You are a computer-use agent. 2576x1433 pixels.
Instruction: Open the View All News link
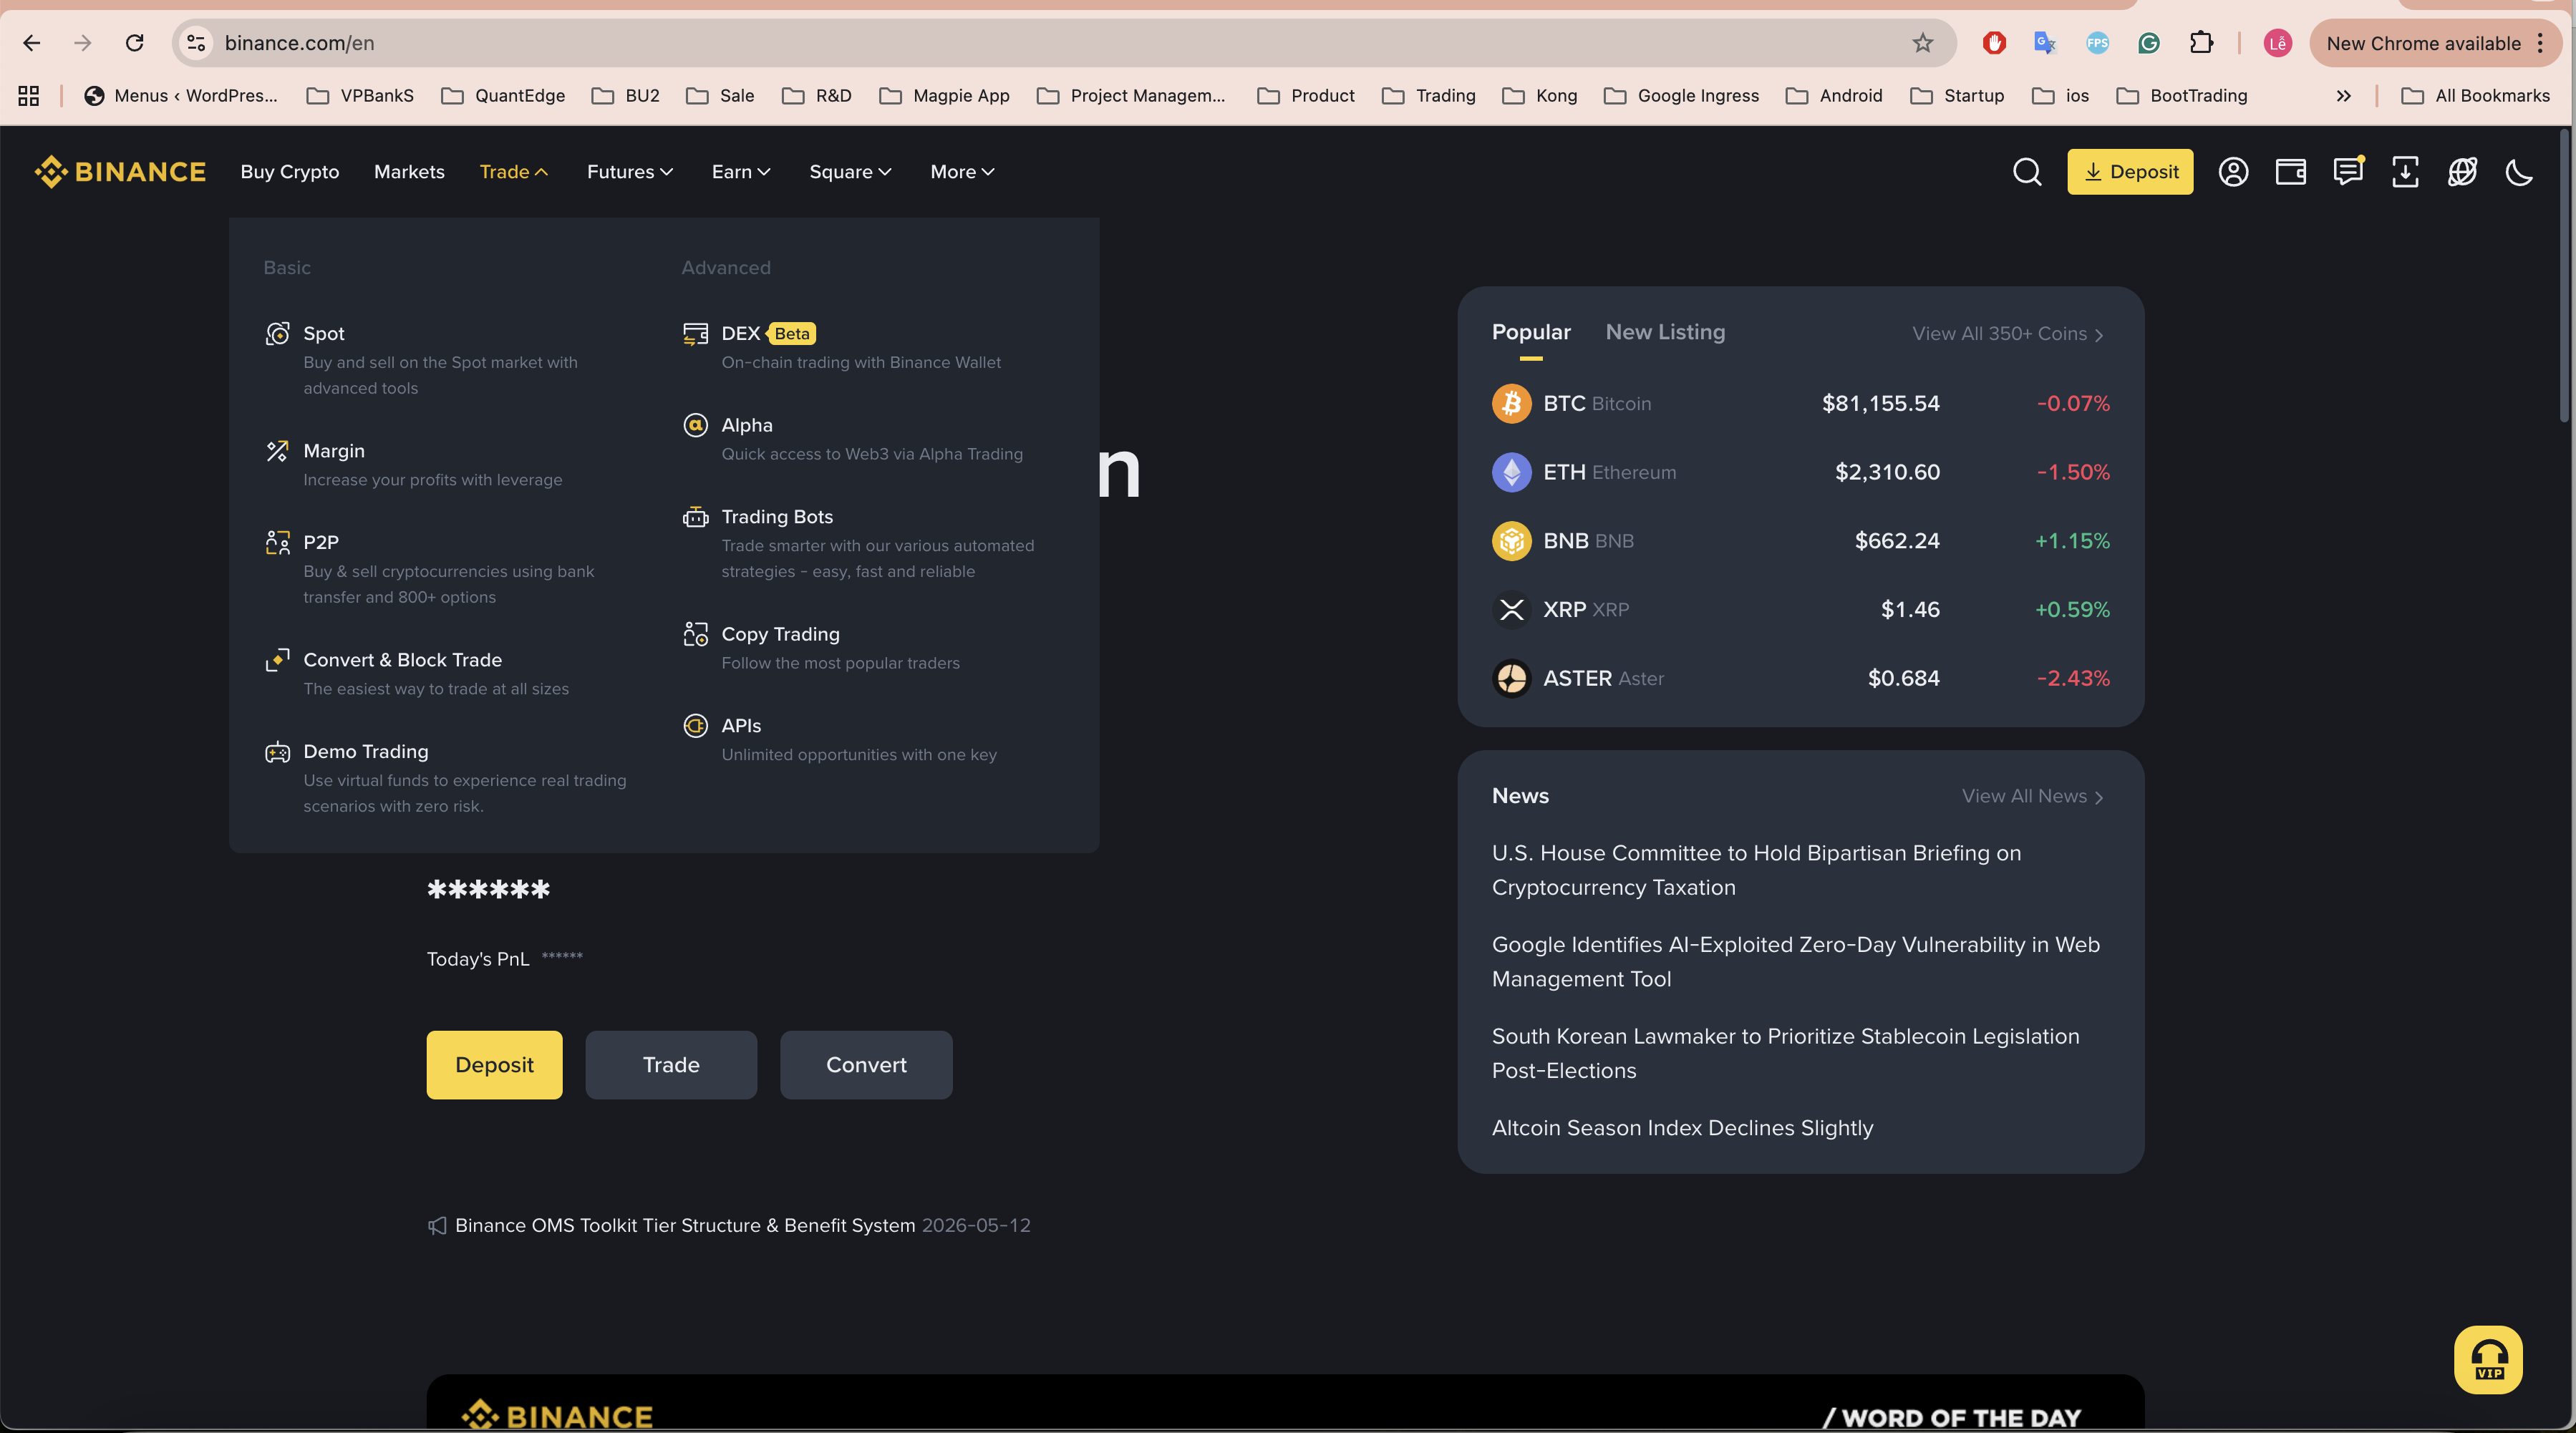tap(2033, 796)
